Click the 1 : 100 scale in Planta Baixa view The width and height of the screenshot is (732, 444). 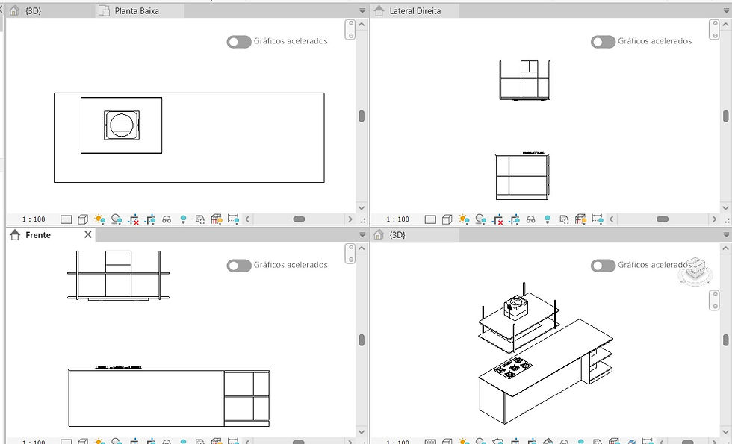pyautogui.click(x=34, y=219)
